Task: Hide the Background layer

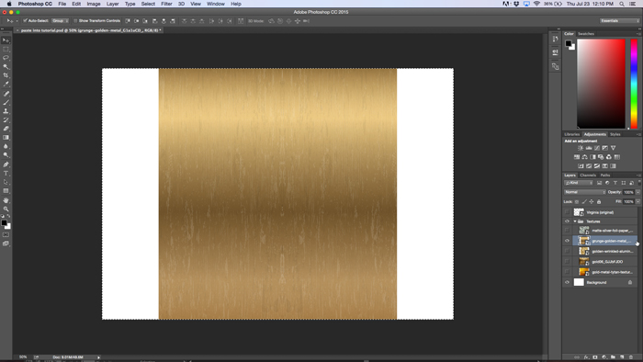Action: [x=567, y=282]
